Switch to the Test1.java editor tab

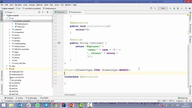(x=60, y=12)
